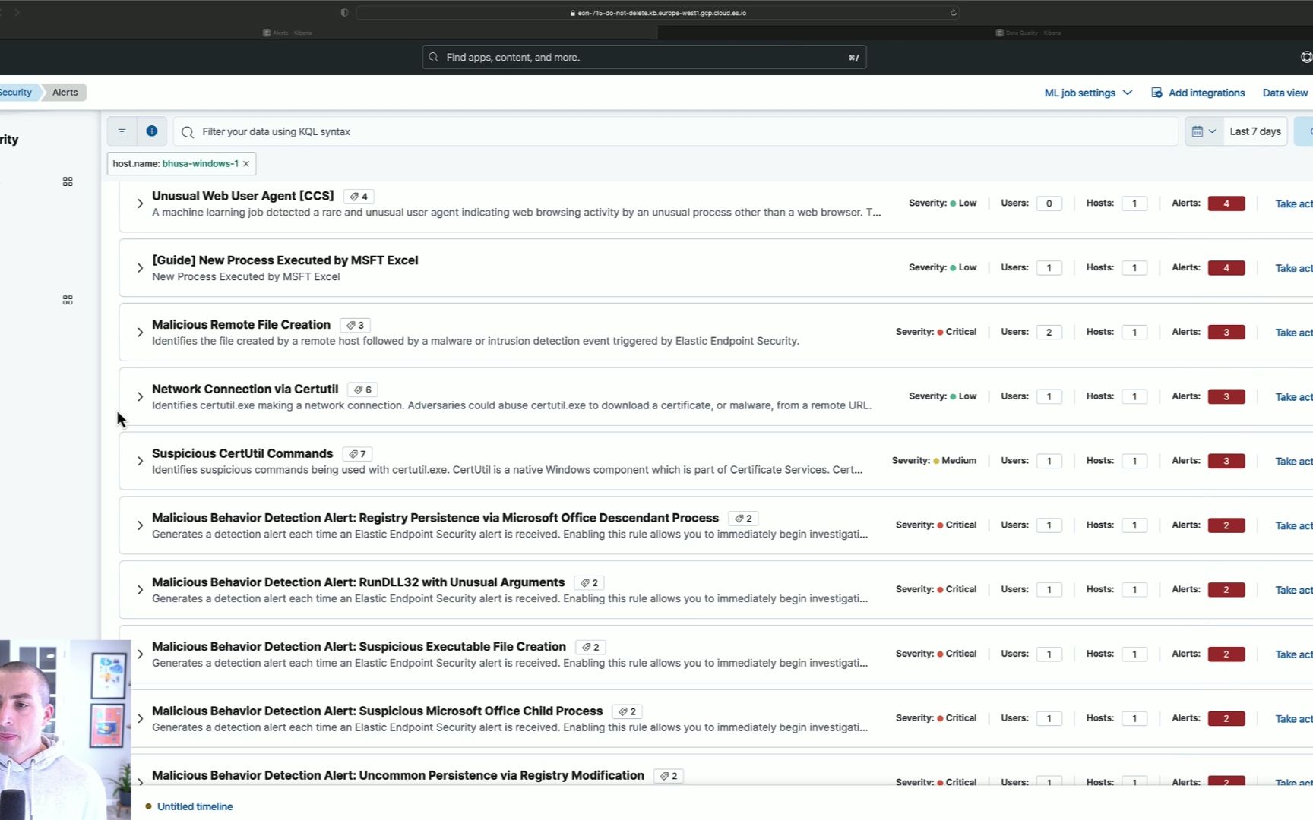Focus the Find apps, content, and more search
Viewport: 1313px width, 820px height.
[x=644, y=57]
